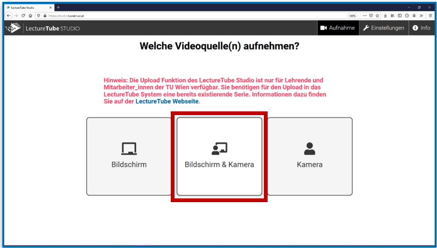Open the Aufnahme tab in header
Image resolution: width=437 pixels, height=248 pixels.
point(338,28)
